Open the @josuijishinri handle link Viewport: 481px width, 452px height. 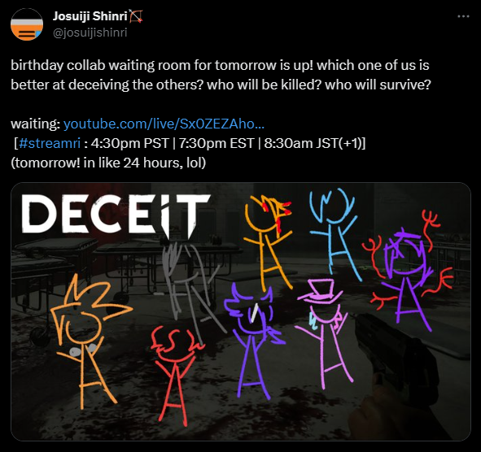[x=90, y=33]
